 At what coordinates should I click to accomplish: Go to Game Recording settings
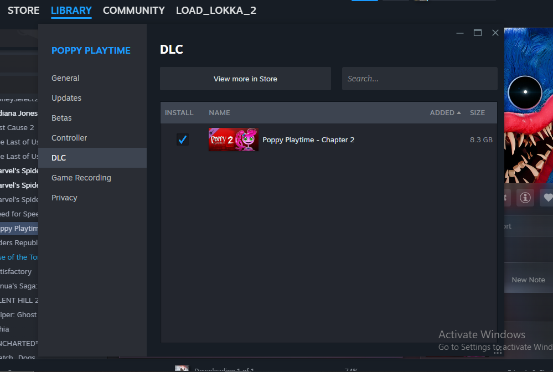point(81,178)
